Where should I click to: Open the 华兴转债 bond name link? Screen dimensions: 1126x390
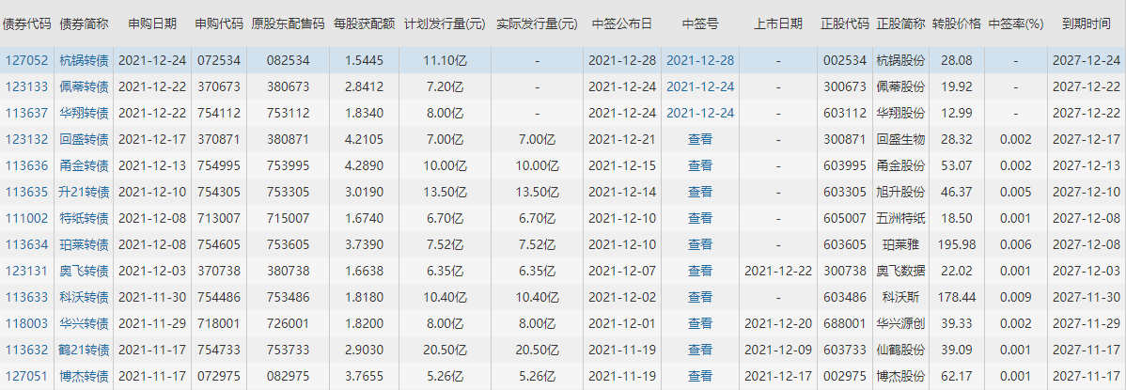pyautogui.click(x=84, y=323)
